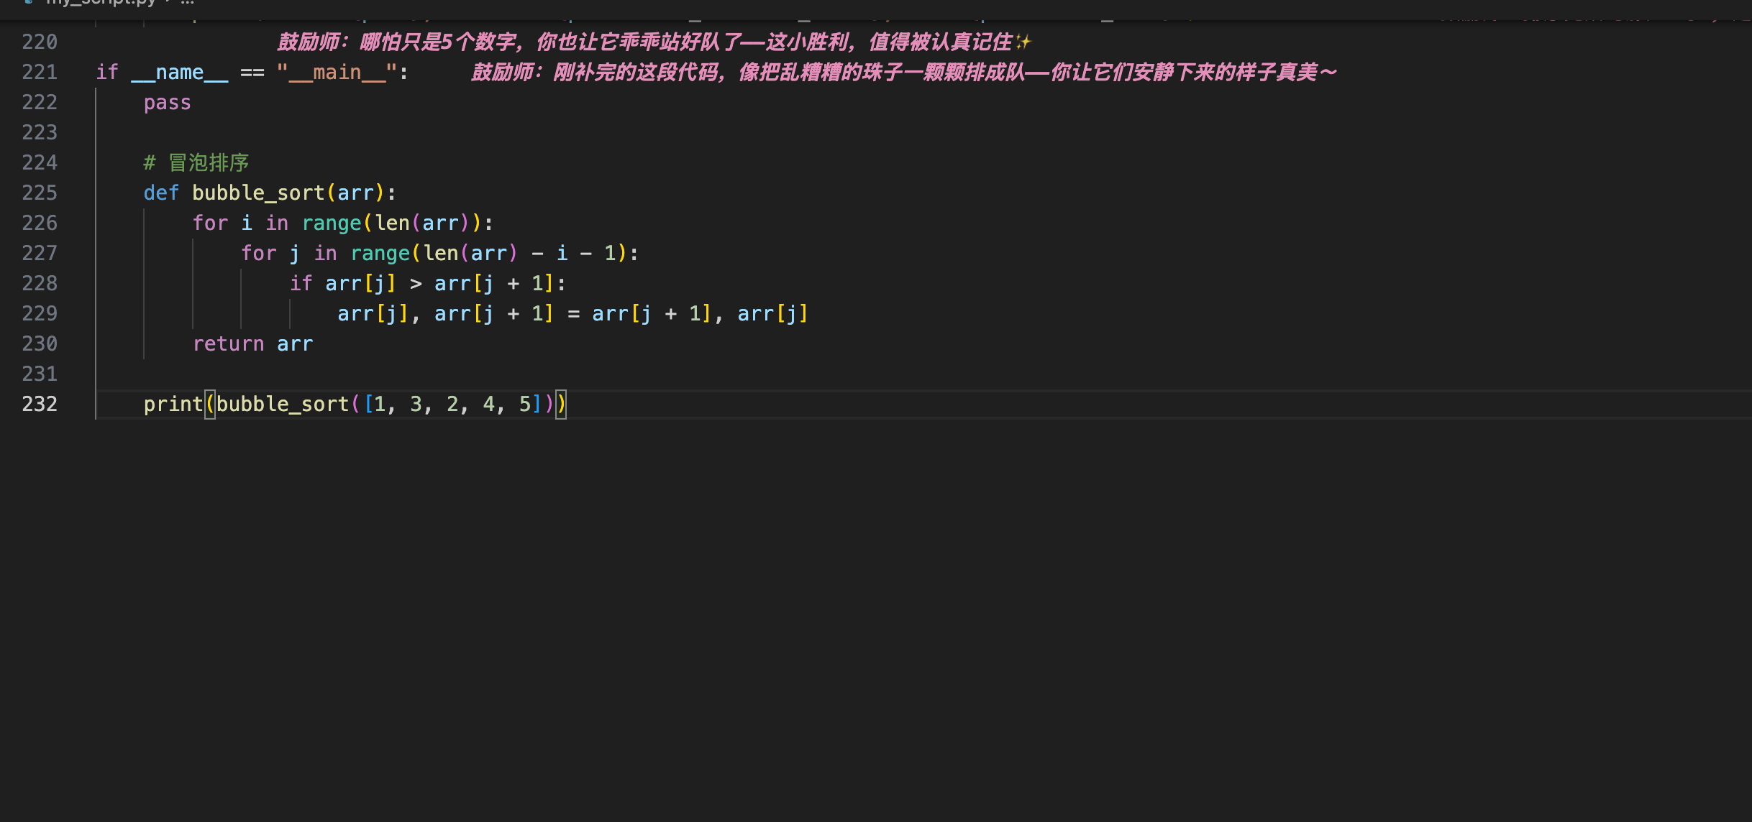Viewport: 1752px width, 822px height.
Task: Click the "if" keyword on line 228
Action: point(301,283)
